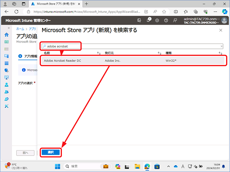Select the Adobe Acrobat Reader DC row
Screen dimensions: 230x172
[133, 61]
